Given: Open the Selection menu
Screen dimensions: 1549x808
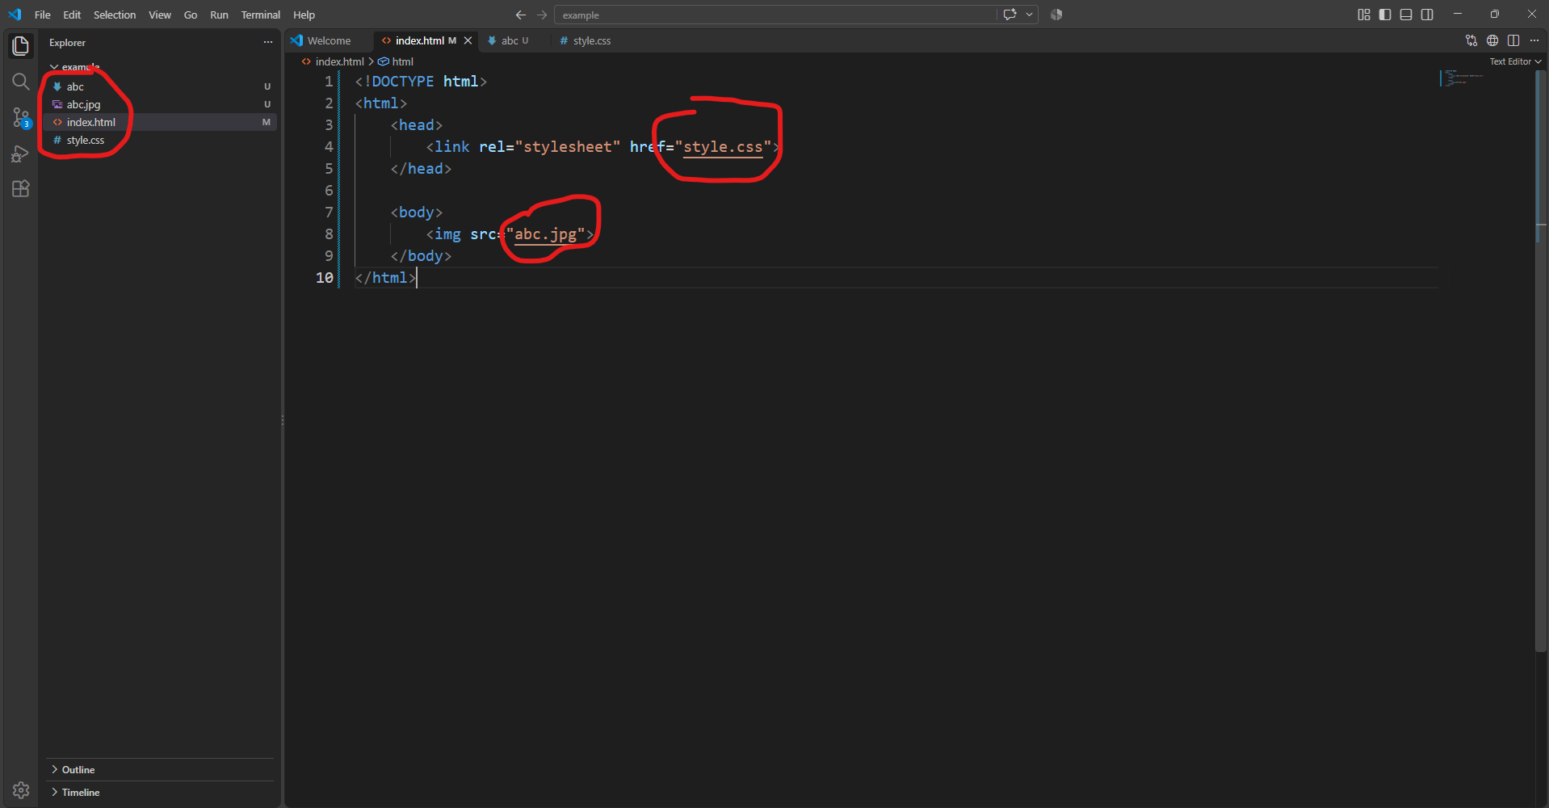Looking at the screenshot, I should (115, 15).
